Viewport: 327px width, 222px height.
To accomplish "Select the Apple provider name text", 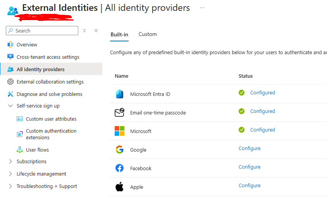I will (137, 187).
